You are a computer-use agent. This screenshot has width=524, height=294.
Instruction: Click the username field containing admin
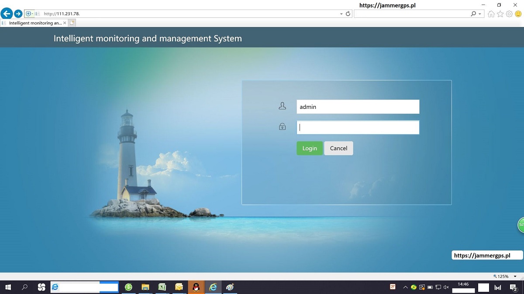[358, 107]
